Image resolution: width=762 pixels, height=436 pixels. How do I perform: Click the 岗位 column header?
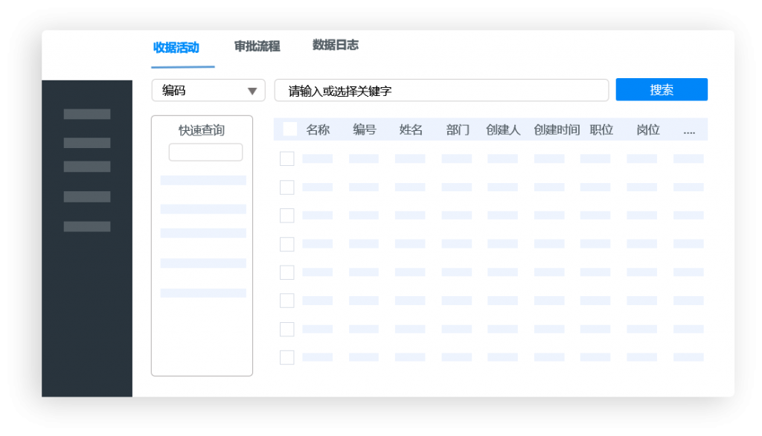click(x=647, y=129)
